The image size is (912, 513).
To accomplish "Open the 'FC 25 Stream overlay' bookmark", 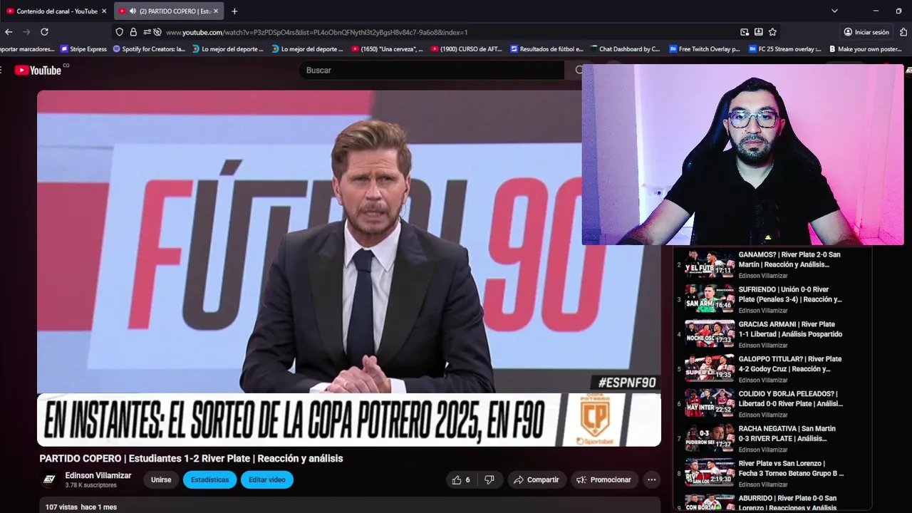I will [x=784, y=49].
